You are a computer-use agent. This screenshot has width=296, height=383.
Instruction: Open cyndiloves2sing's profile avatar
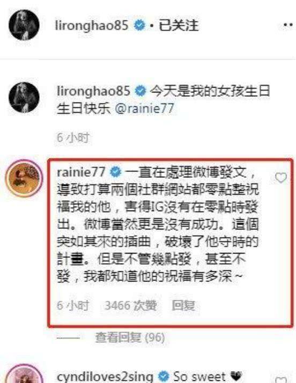[24, 375]
